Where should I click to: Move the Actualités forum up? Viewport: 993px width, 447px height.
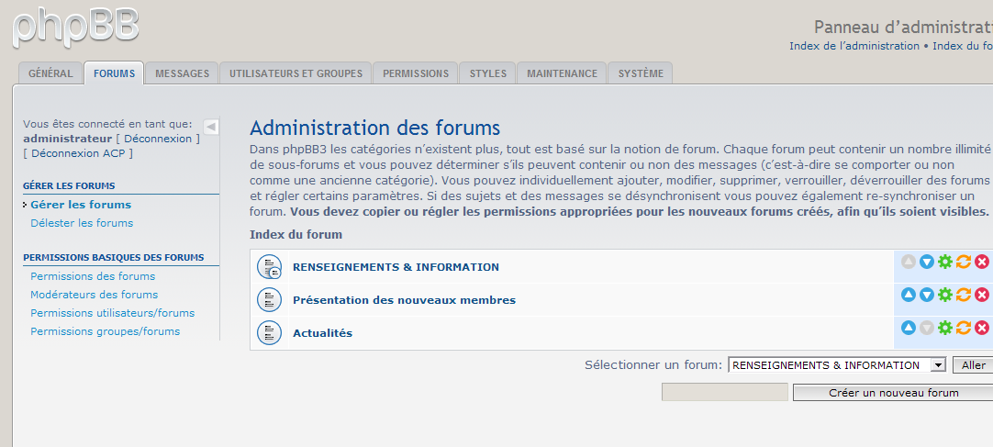(x=909, y=328)
